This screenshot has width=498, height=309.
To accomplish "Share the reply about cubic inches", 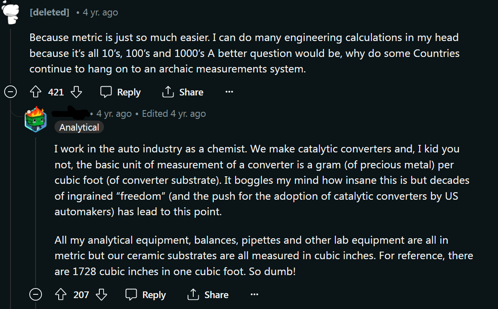I will coord(208,294).
